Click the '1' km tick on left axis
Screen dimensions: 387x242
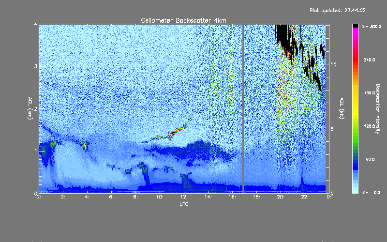[36, 151]
